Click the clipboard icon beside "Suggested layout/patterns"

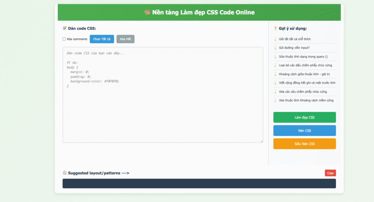65,173
